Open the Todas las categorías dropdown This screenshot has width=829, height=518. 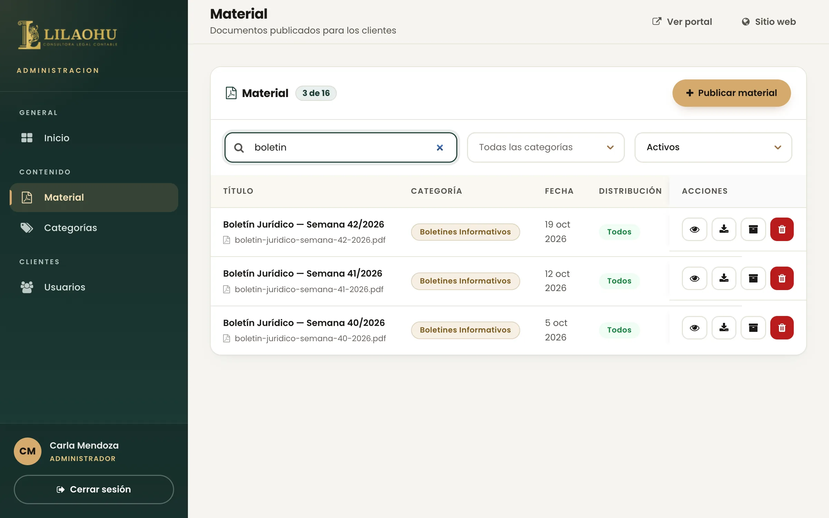546,147
